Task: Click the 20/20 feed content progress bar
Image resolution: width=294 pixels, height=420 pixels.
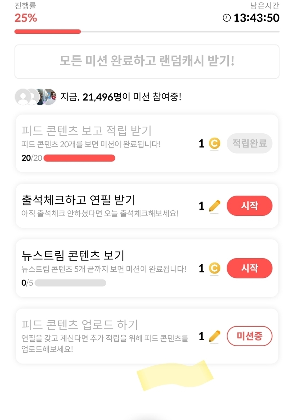Action: click(79, 158)
